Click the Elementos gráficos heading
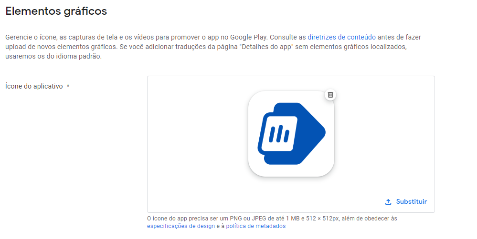477x239 pixels. pos(56,11)
